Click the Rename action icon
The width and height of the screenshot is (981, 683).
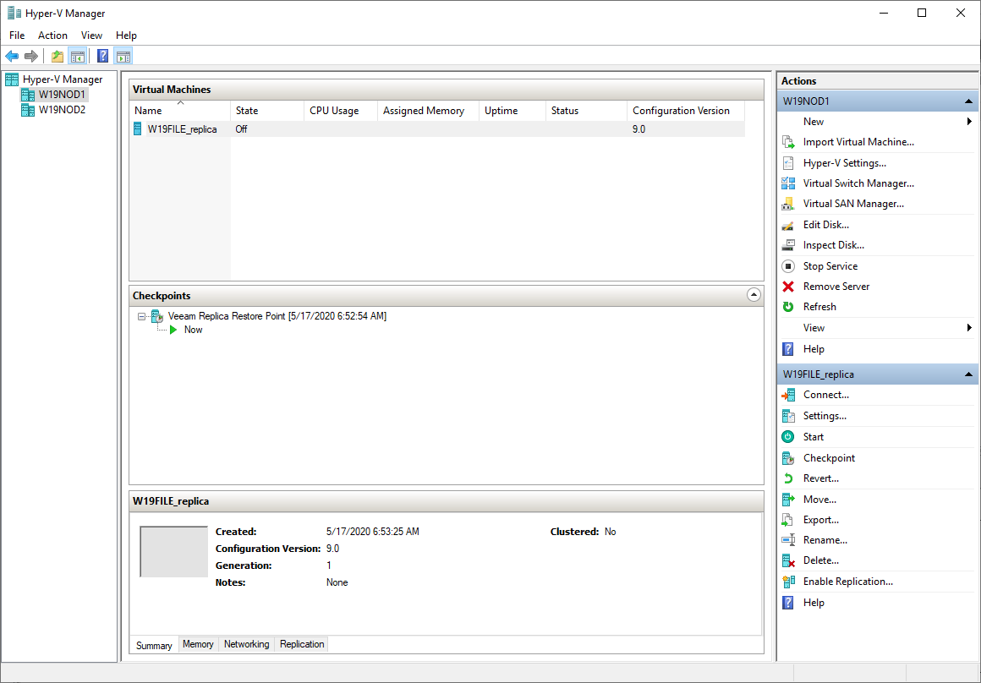tap(788, 540)
